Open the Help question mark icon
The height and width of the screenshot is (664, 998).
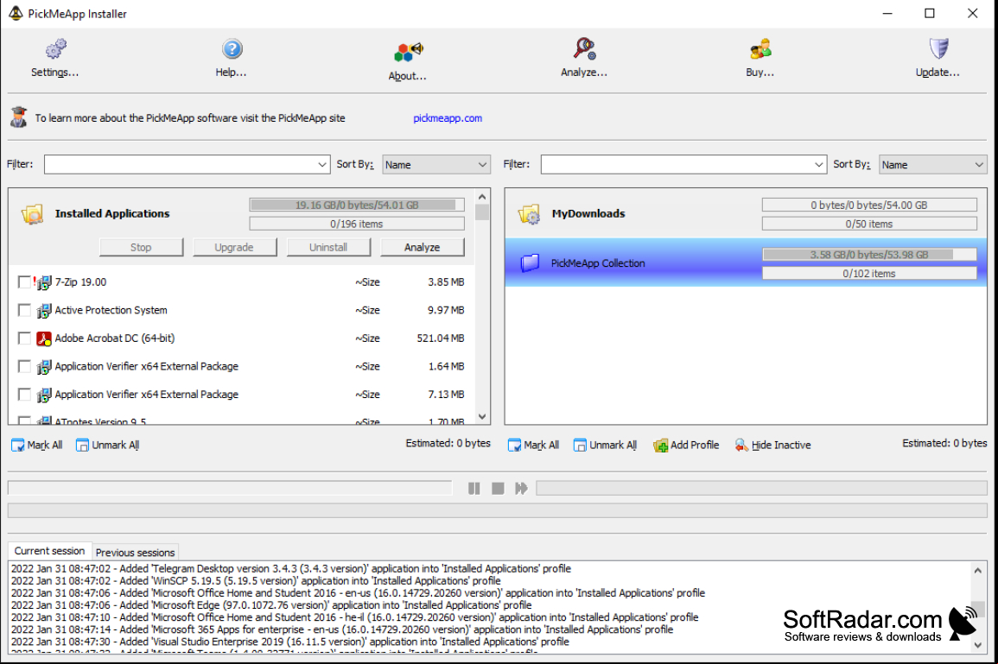232,49
